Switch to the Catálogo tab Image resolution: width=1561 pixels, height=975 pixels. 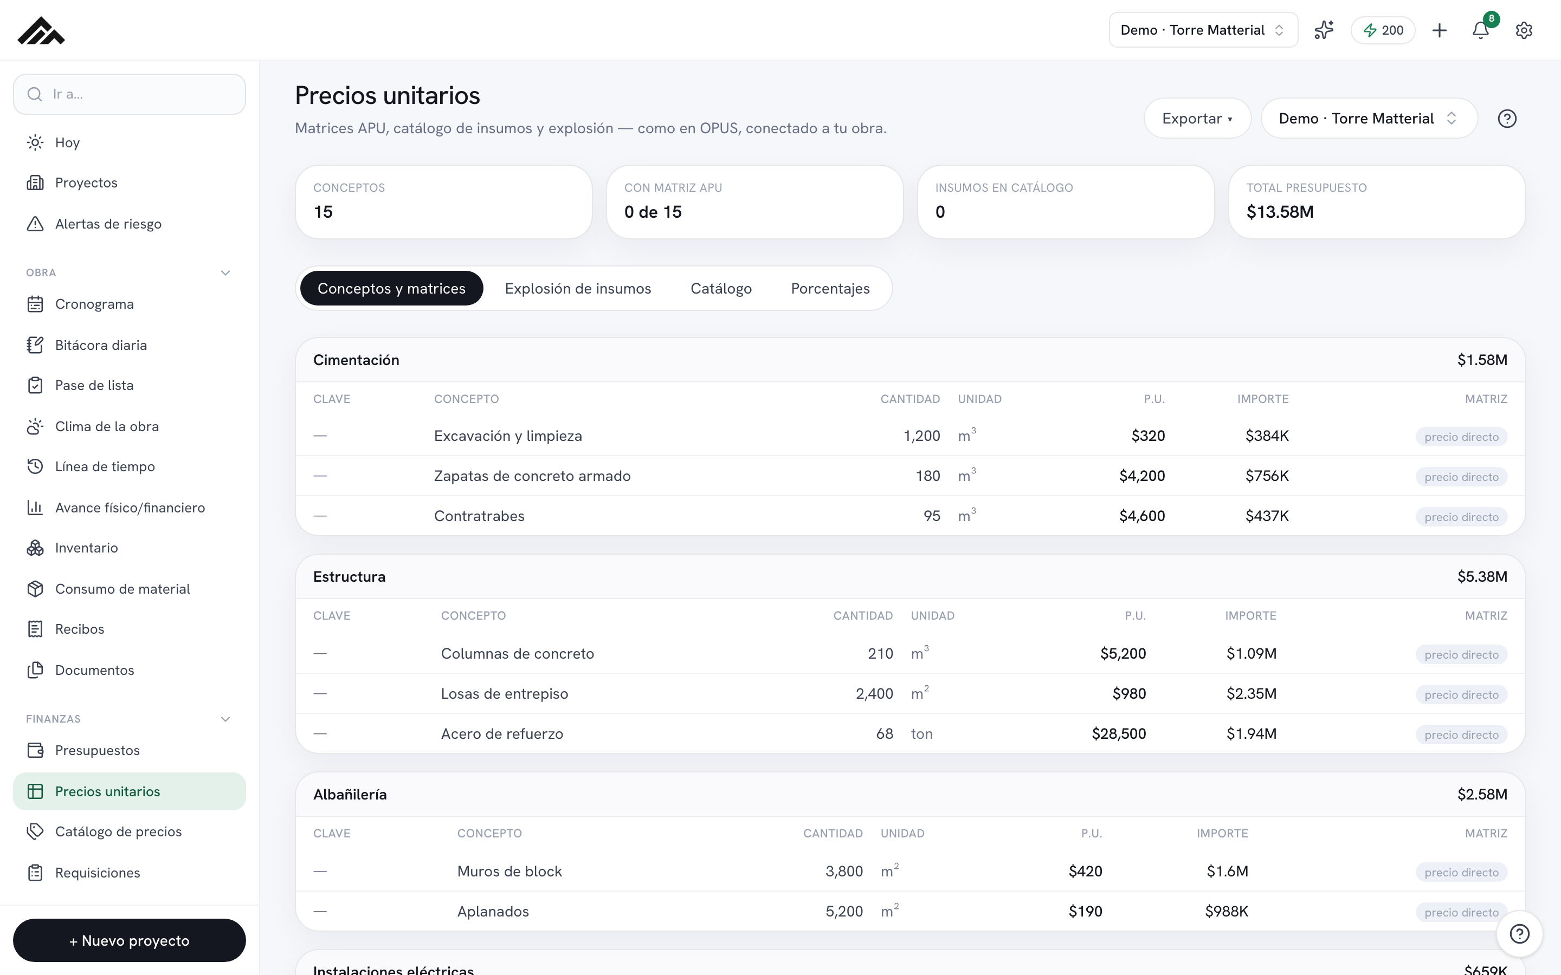[721, 288]
